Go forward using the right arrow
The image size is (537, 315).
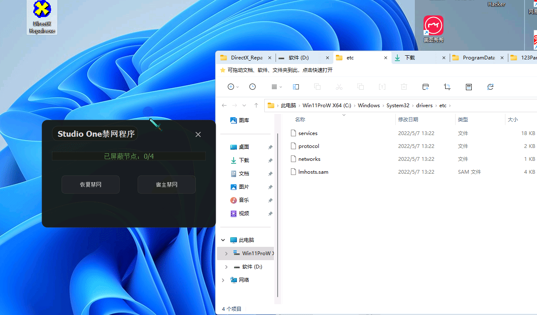(234, 106)
